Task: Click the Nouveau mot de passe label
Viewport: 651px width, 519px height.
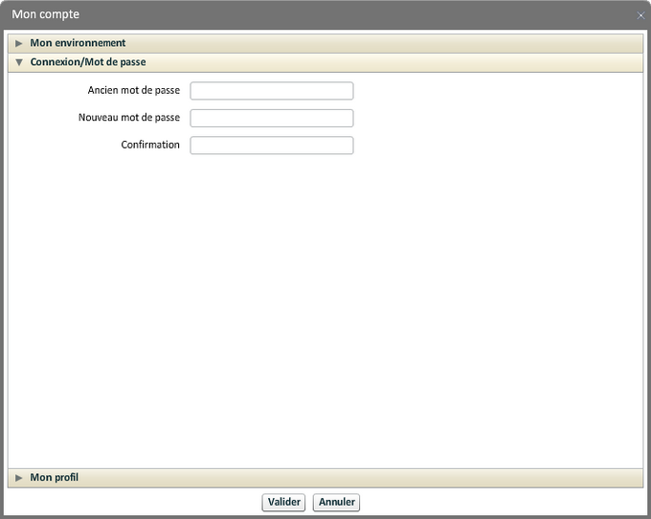Action: [x=129, y=118]
